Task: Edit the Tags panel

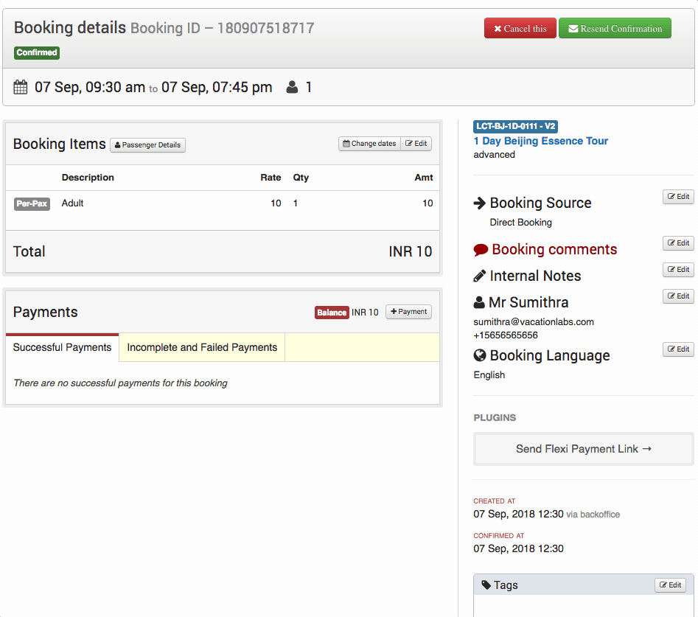Action: tap(670, 585)
